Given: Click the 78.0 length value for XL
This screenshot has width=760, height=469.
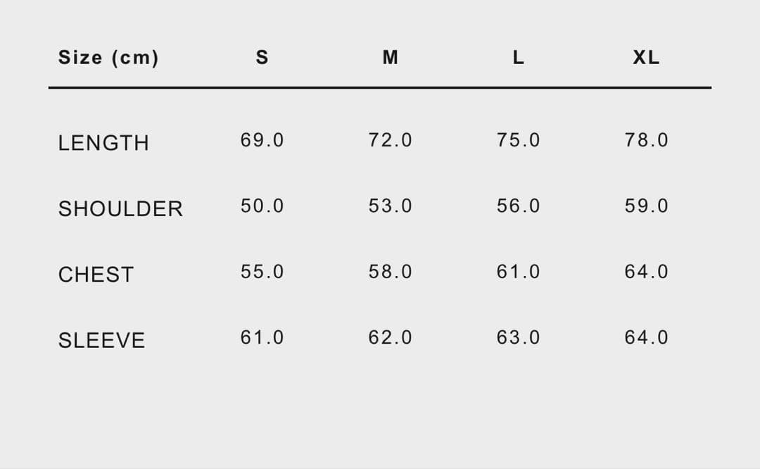Looking at the screenshot, I should point(646,140).
